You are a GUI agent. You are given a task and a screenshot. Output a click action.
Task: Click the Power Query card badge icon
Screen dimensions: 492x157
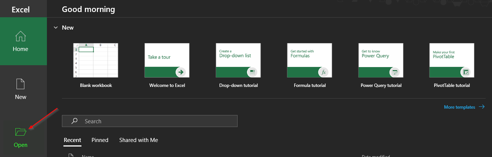[394, 72]
